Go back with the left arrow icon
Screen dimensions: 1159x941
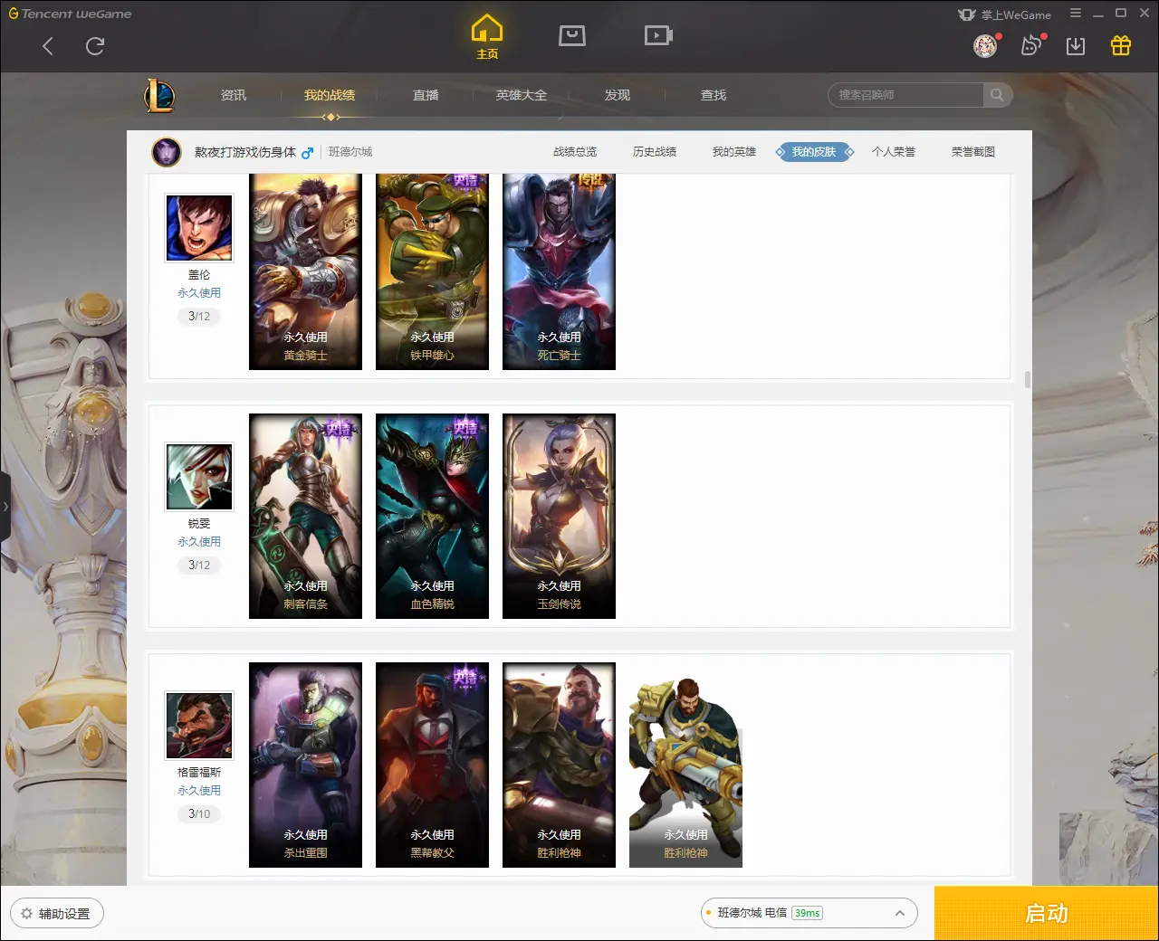click(x=48, y=46)
